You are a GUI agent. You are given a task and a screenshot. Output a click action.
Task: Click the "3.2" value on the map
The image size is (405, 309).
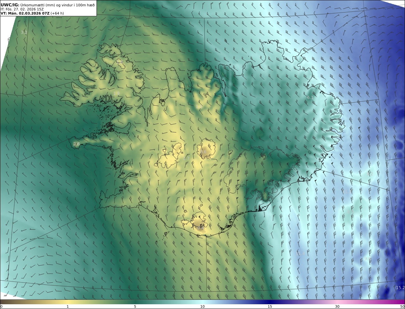click(24, 32)
